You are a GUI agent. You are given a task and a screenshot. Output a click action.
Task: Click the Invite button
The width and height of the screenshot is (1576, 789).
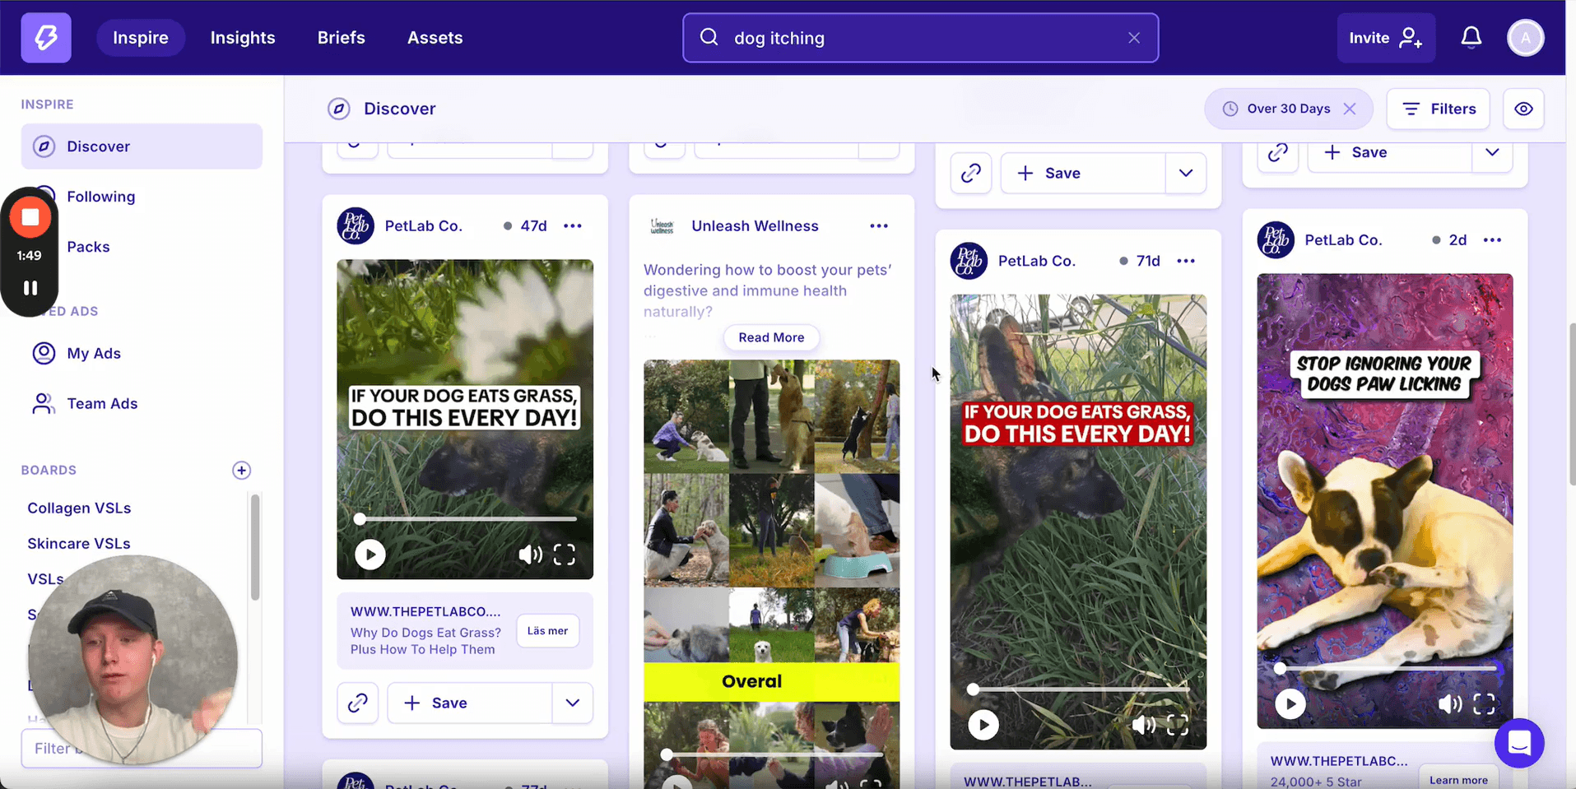(x=1386, y=38)
